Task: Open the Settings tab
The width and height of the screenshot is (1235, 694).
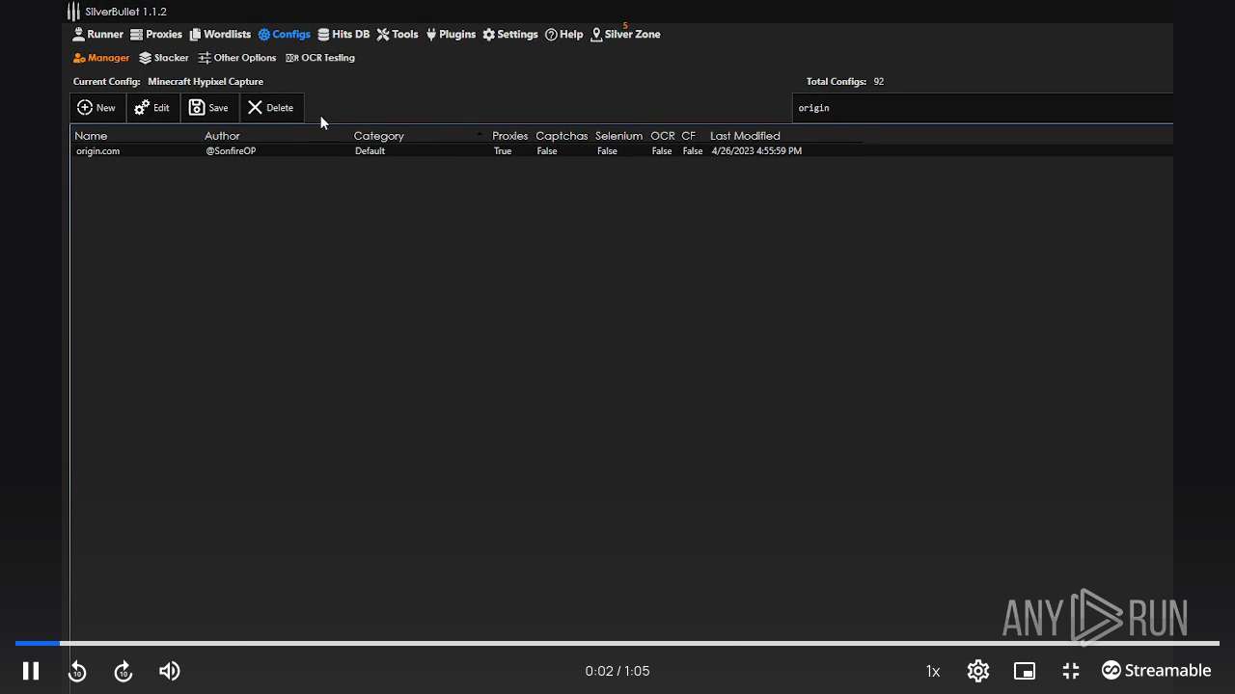Action: pyautogui.click(x=510, y=34)
